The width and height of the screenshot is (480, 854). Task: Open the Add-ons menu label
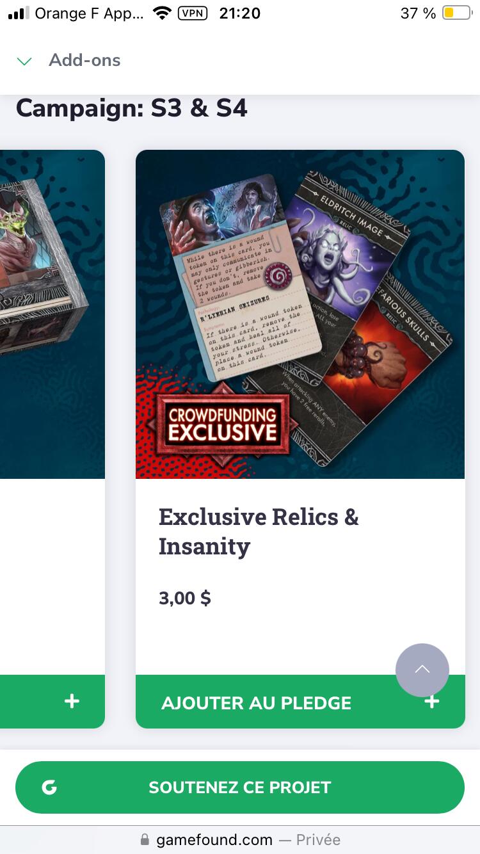pos(84,60)
